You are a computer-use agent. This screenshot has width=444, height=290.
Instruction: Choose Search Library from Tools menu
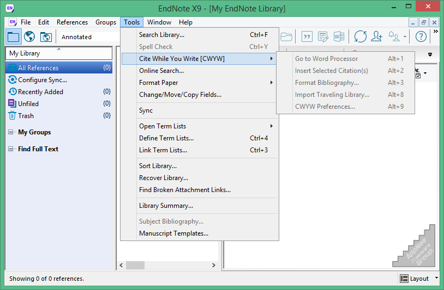200,35
